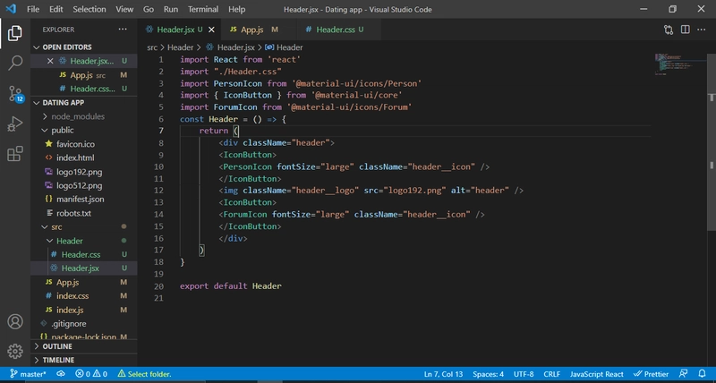The width and height of the screenshot is (716, 383).
Task: Open the Search view in activity bar
Action: [15, 63]
